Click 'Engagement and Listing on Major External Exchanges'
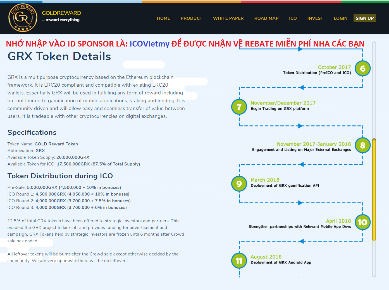 301,150
